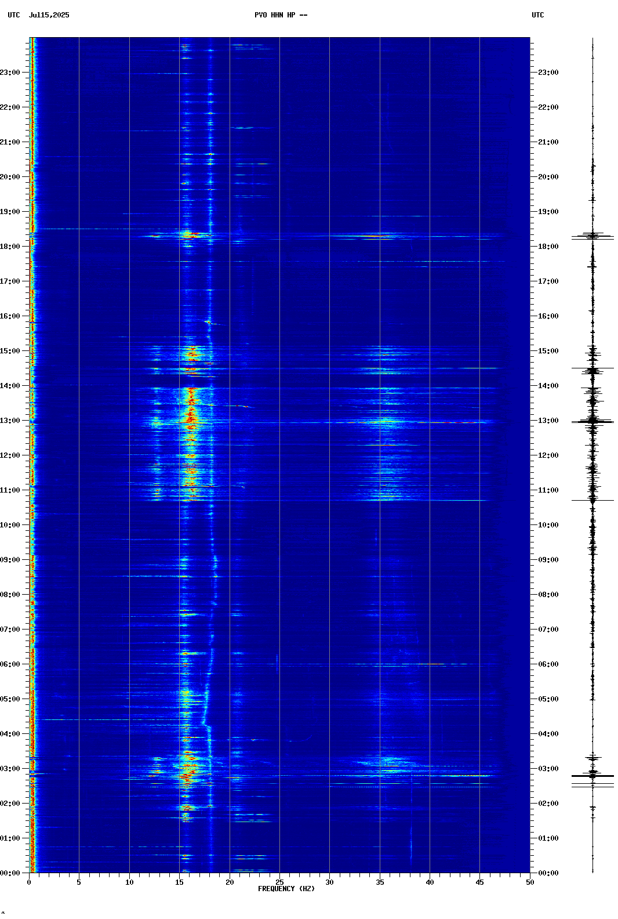This screenshot has width=618, height=919.
Task: Click the UTC label beside the Jul15,2025 date
Action: click(x=14, y=15)
